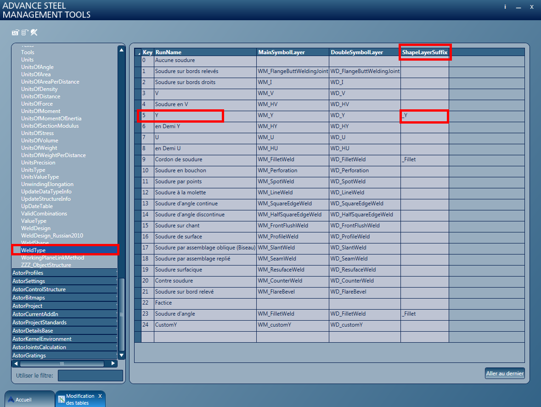
Task: Click the "WM_FlangeButtWeldingJoint" cell
Action: tap(293, 72)
